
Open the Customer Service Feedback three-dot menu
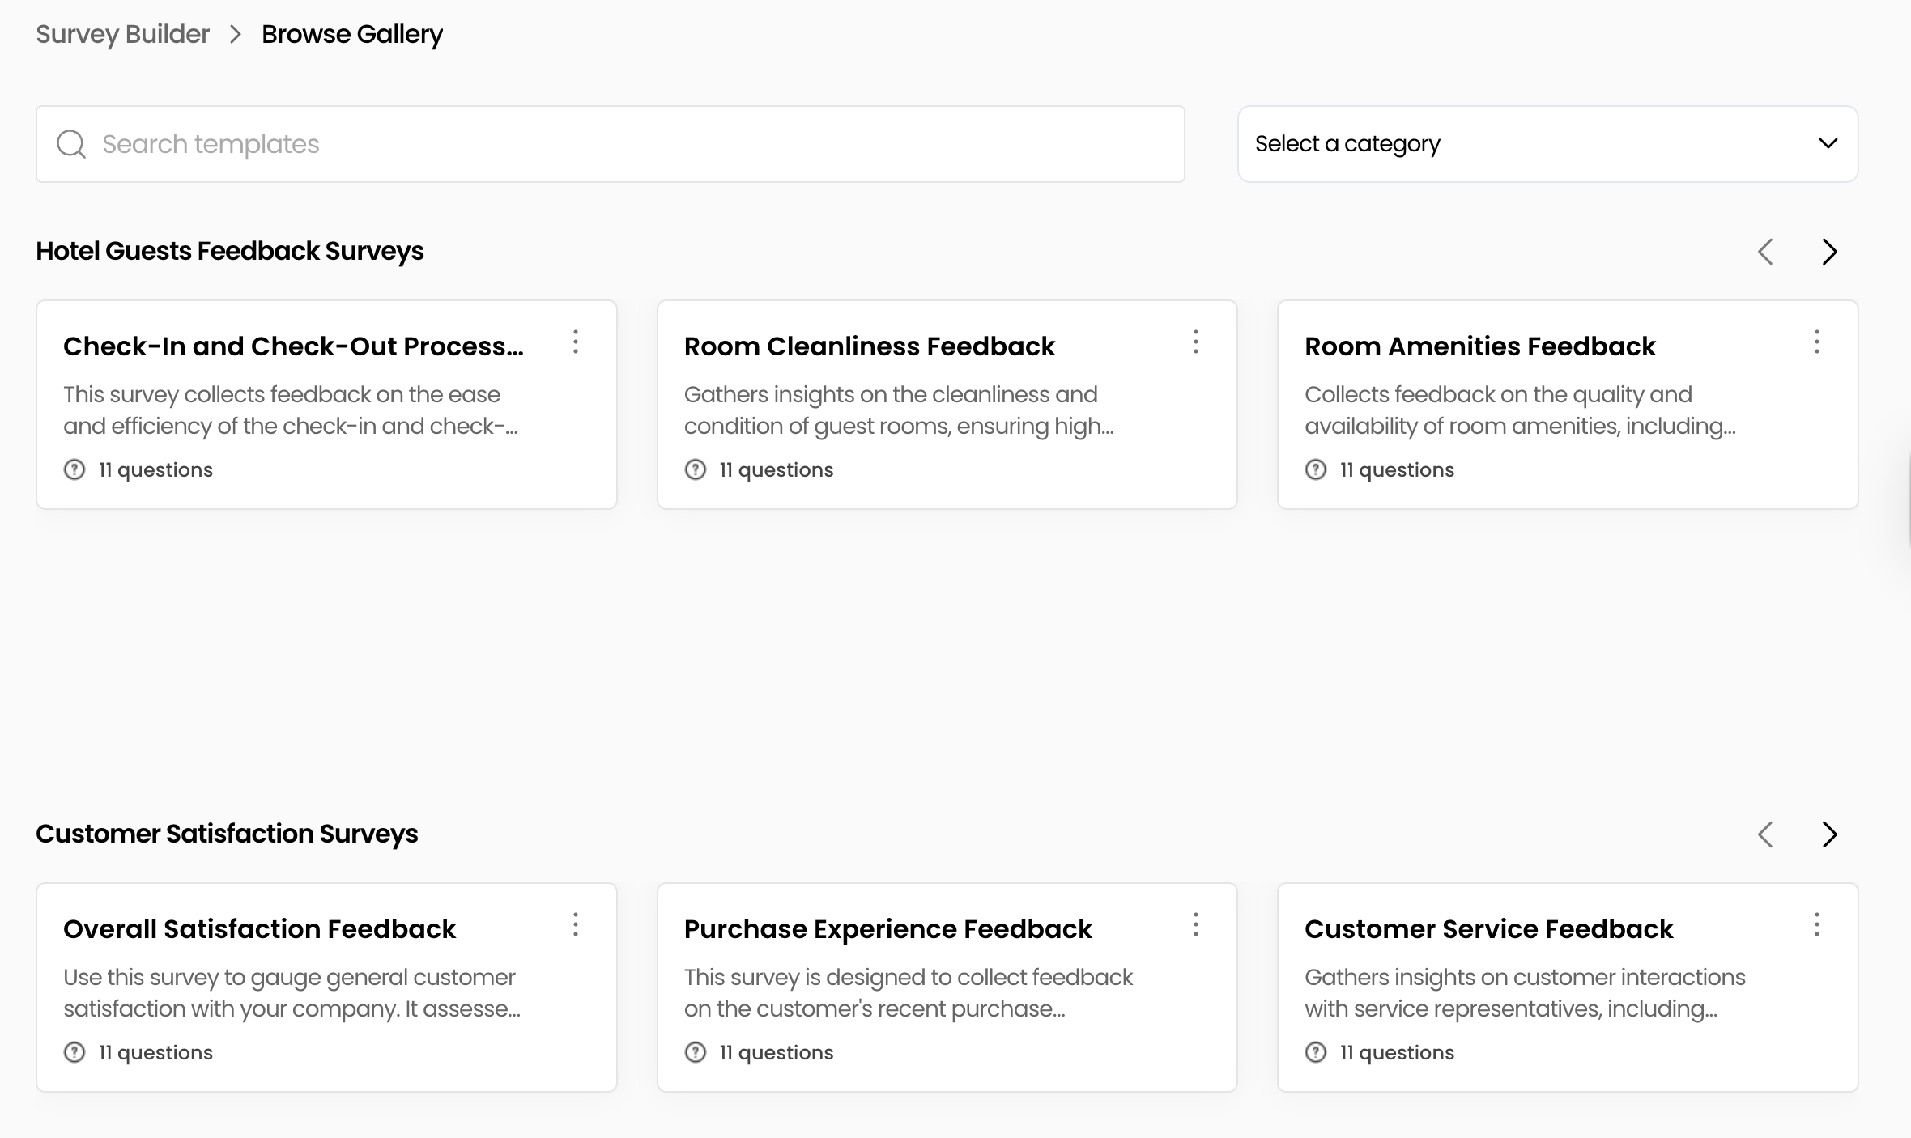(x=1816, y=926)
